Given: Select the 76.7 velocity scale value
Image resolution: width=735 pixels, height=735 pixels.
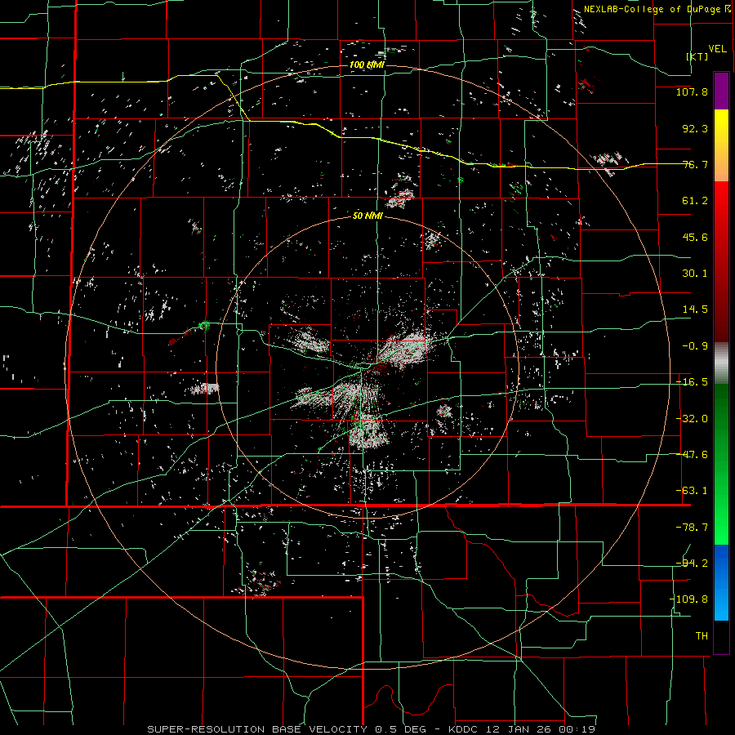Looking at the screenshot, I should [x=695, y=164].
